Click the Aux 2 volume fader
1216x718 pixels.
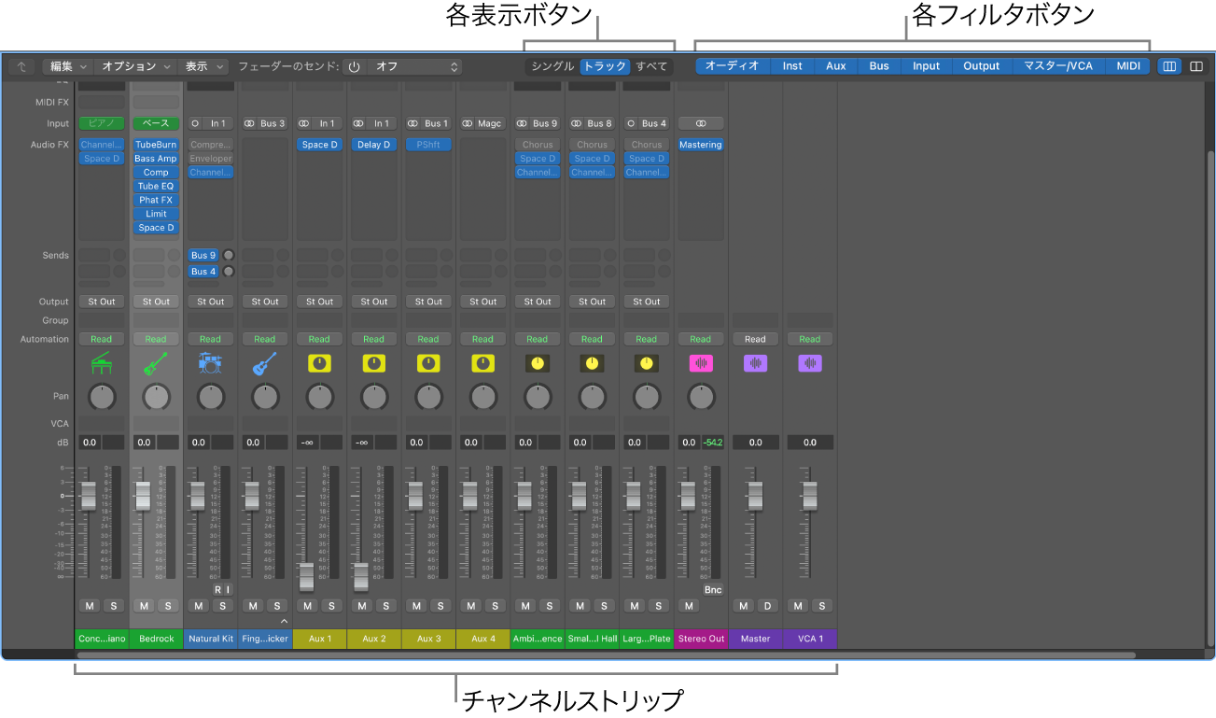click(x=361, y=577)
